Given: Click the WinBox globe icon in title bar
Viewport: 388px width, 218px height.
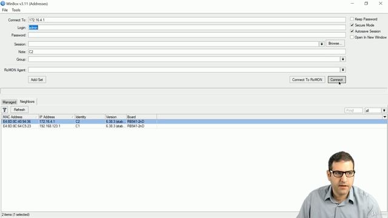Looking at the screenshot, I should click(x=2, y=4).
